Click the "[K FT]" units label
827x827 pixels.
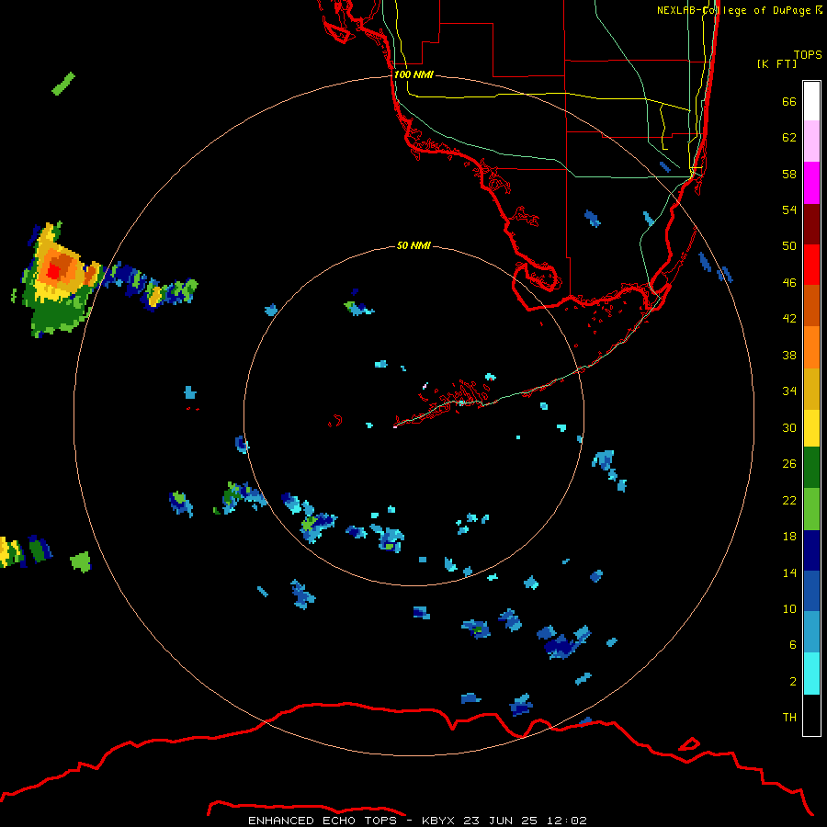pyautogui.click(x=776, y=63)
